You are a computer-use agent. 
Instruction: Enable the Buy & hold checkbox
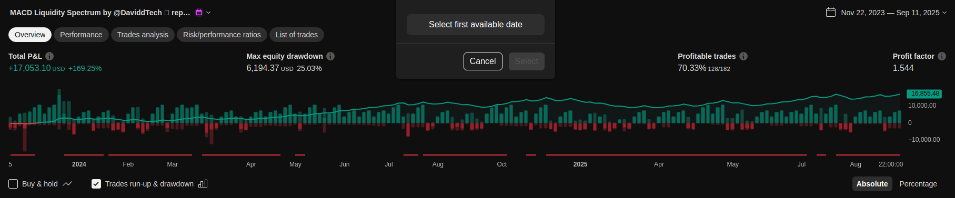pyautogui.click(x=13, y=184)
